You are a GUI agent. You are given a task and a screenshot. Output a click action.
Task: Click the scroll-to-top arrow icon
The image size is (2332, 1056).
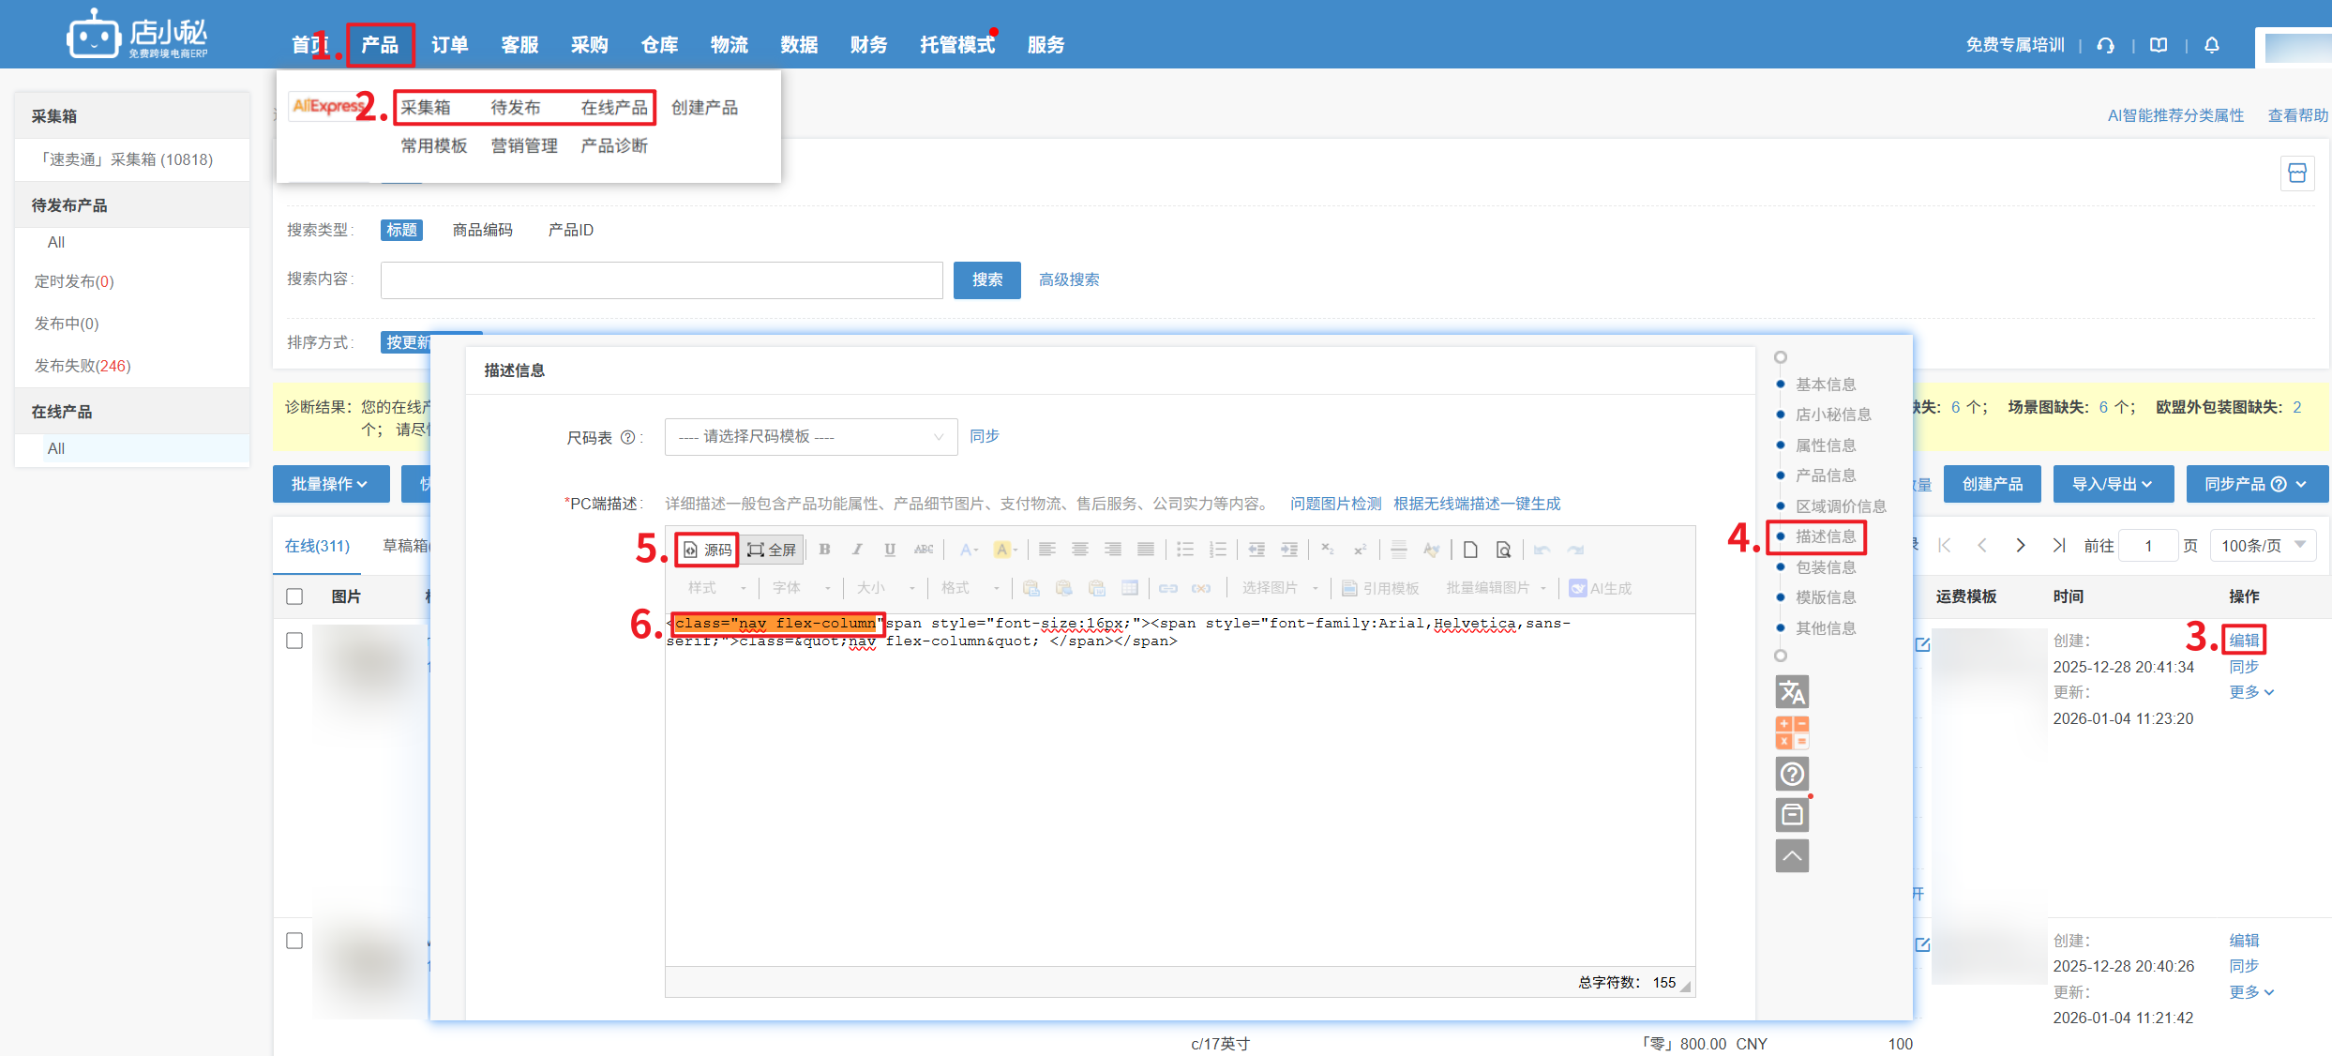[1792, 855]
